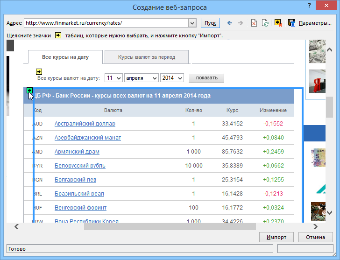Screen dimensions: 340x260
Task: Click the dollar bills thumbnail image
Action: 317,51
